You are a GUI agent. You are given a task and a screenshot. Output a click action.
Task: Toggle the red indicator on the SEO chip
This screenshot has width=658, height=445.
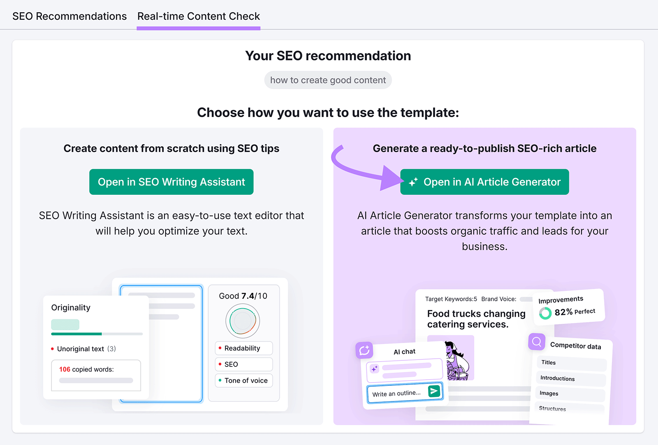coord(221,364)
